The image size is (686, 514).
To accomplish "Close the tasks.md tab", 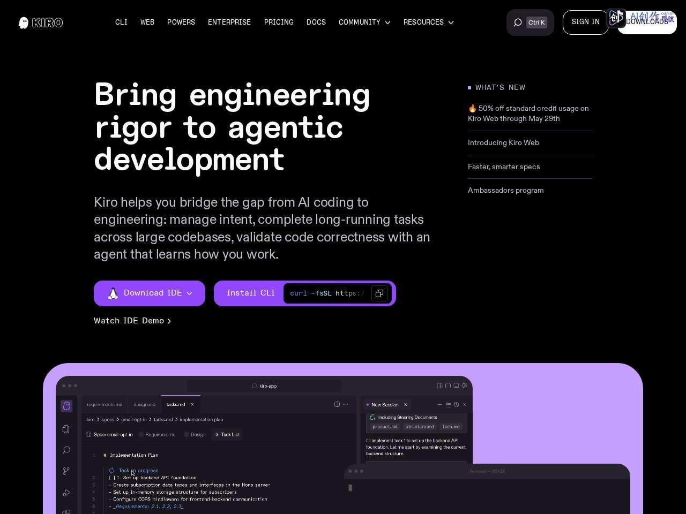I will (x=192, y=404).
